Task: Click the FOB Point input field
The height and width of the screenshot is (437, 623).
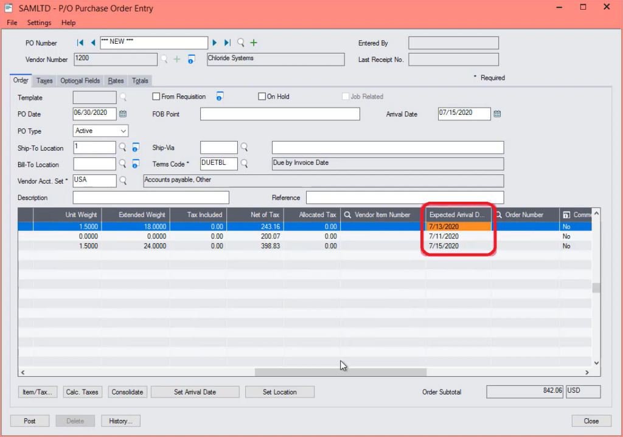Action: coord(280,114)
